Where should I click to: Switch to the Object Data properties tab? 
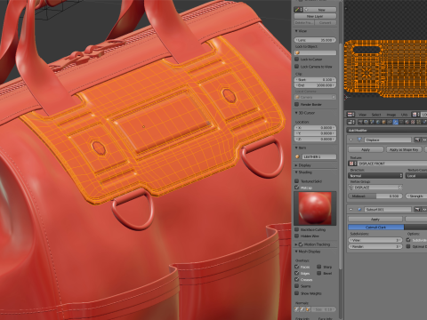tap(401, 122)
